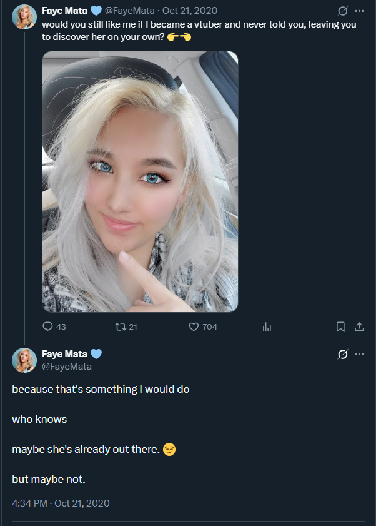Like the tweet with 704 likes
Image resolution: width=376 pixels, height=526 pixels.
coord(194,326)
